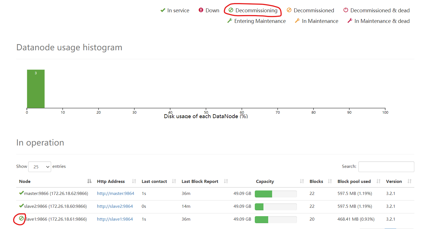The image size is (428, 229).
Task: Focus the Search input field
Action: pyautogui.click(x=386, y=167)
